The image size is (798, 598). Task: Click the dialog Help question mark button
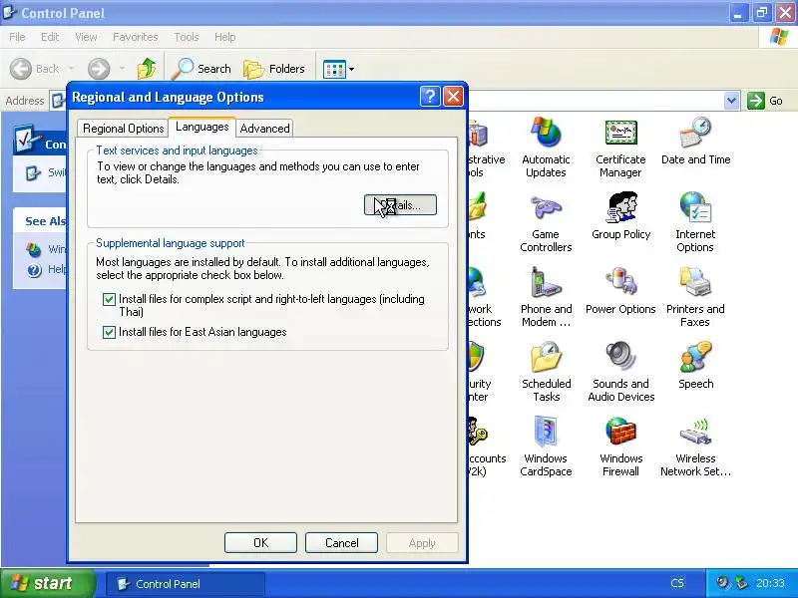pos(430,96)
